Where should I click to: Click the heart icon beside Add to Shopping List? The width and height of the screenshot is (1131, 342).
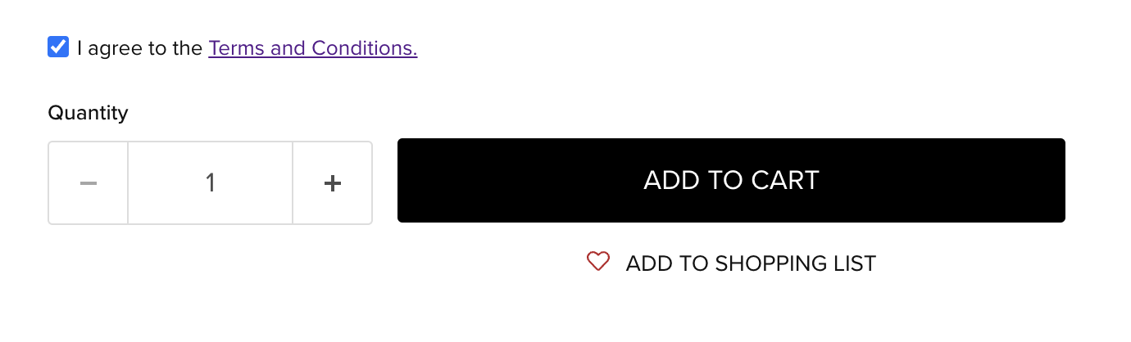pos(598,263)
